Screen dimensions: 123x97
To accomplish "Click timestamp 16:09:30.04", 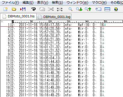I will click(50, 69).
